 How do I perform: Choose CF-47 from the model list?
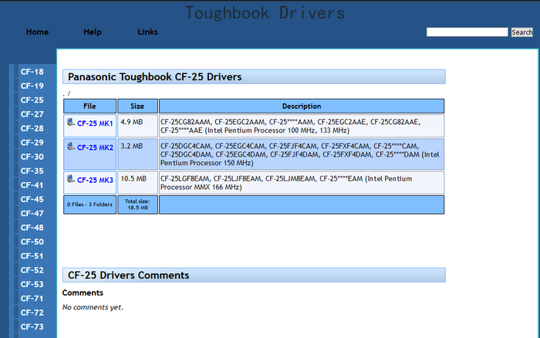(x=32, y=213)
